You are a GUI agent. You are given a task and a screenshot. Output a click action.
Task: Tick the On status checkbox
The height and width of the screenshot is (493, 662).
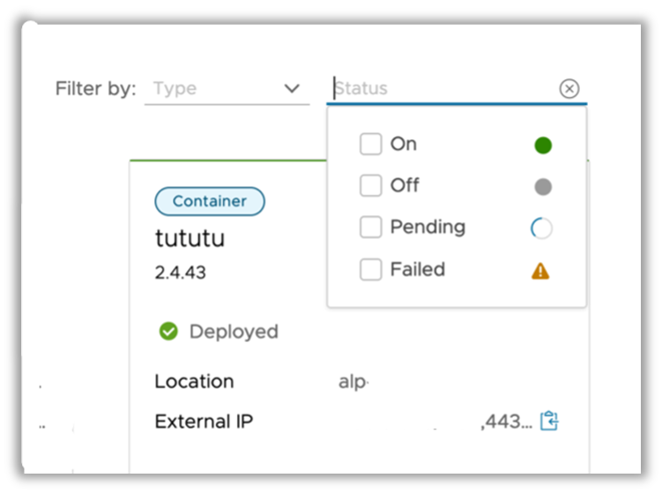point(370,145)
